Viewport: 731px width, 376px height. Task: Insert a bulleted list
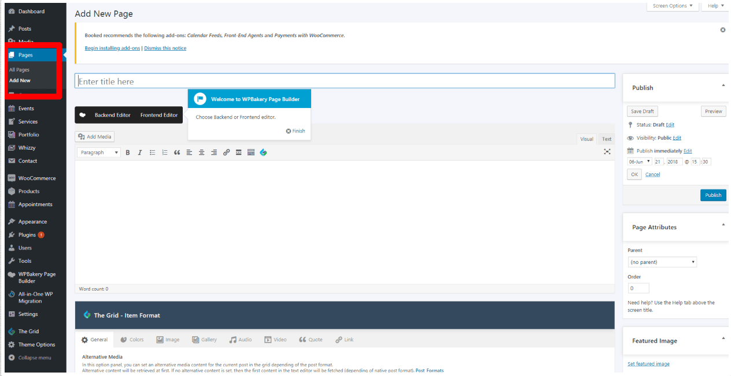coord(152,152)
